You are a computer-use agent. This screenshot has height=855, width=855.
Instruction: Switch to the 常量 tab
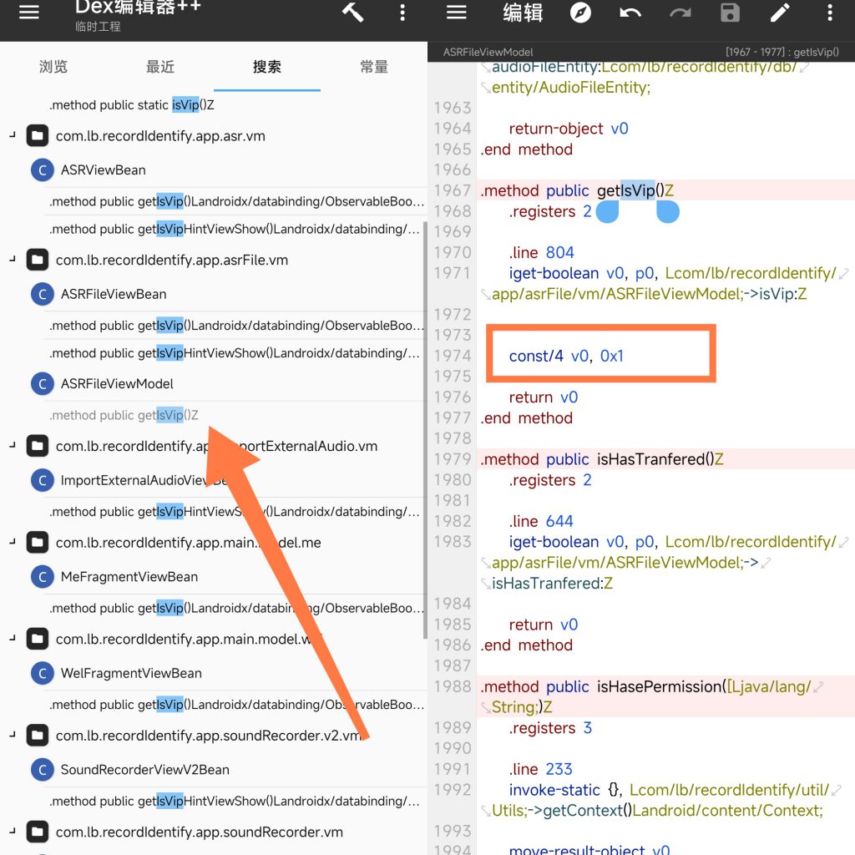click(x=373, y=67)
